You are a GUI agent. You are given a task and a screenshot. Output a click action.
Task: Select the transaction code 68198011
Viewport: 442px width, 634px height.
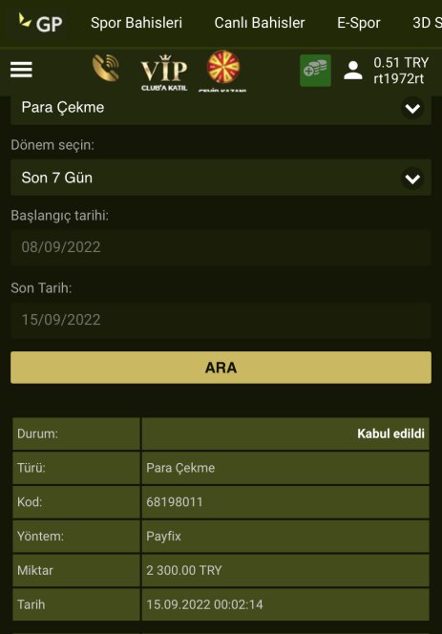pos(175,502)
